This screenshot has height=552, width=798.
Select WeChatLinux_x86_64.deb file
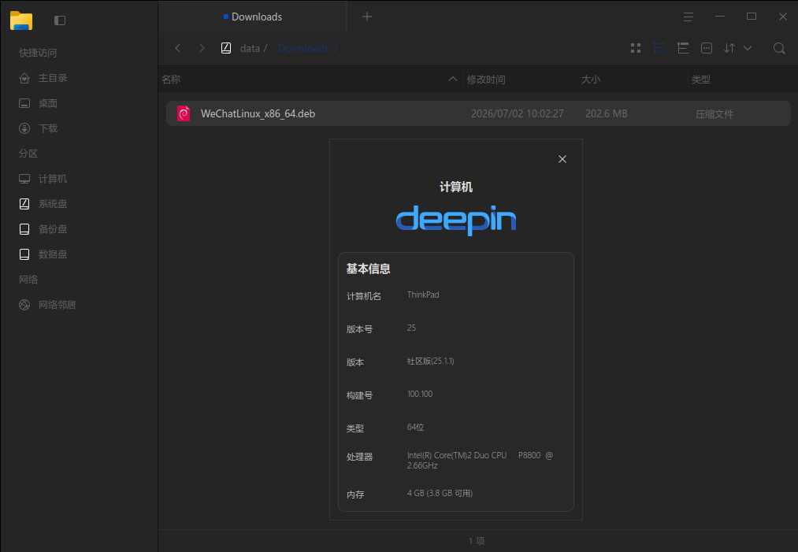click(478, 113)
